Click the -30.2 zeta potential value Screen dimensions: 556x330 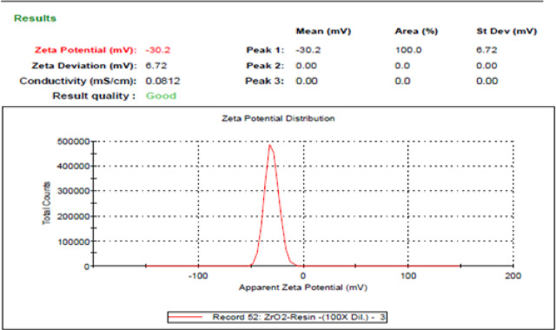click(158, 50)
